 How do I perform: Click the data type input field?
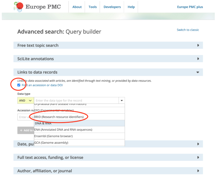76,101
